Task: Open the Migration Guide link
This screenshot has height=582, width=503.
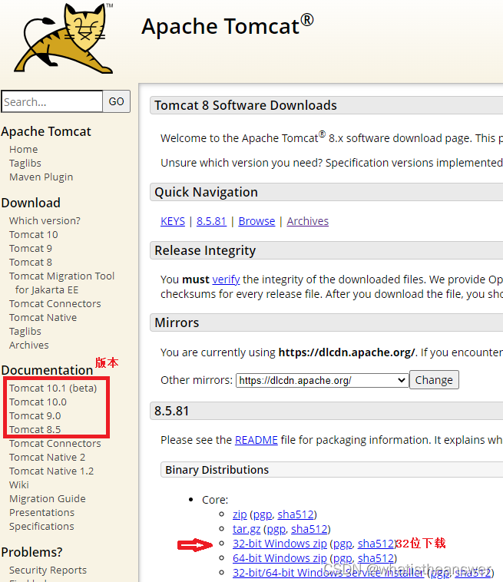Action: [47, 498]
